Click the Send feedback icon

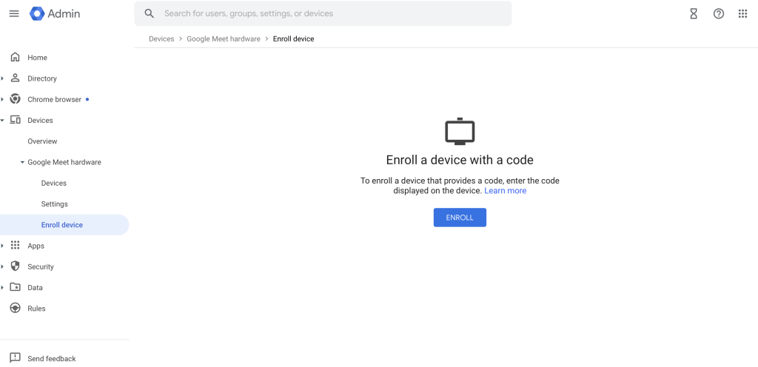[15, 358]
